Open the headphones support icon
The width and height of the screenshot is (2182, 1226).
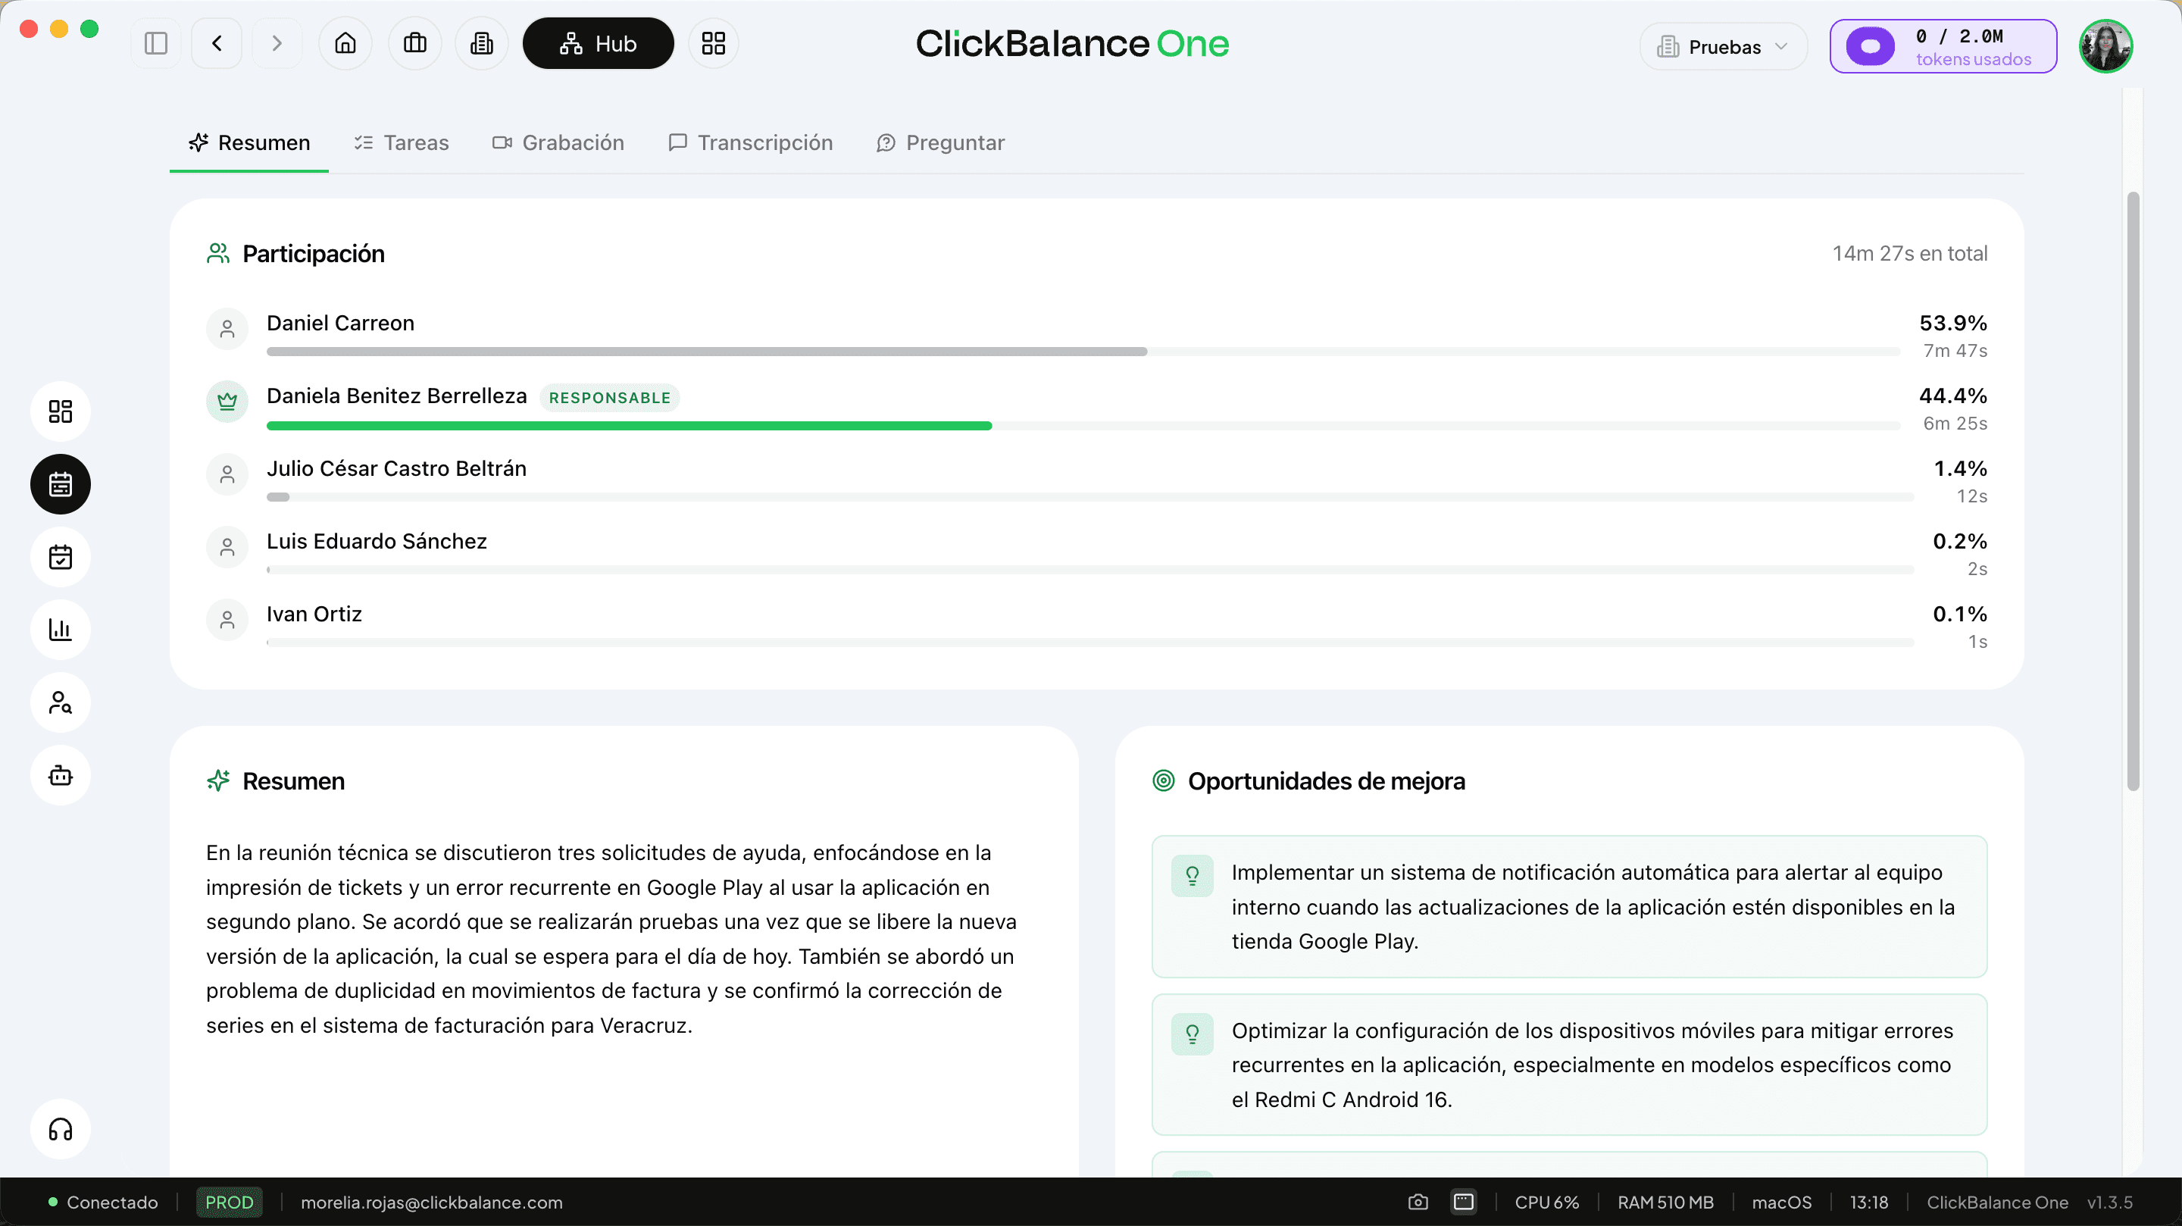coord(60,1130)
